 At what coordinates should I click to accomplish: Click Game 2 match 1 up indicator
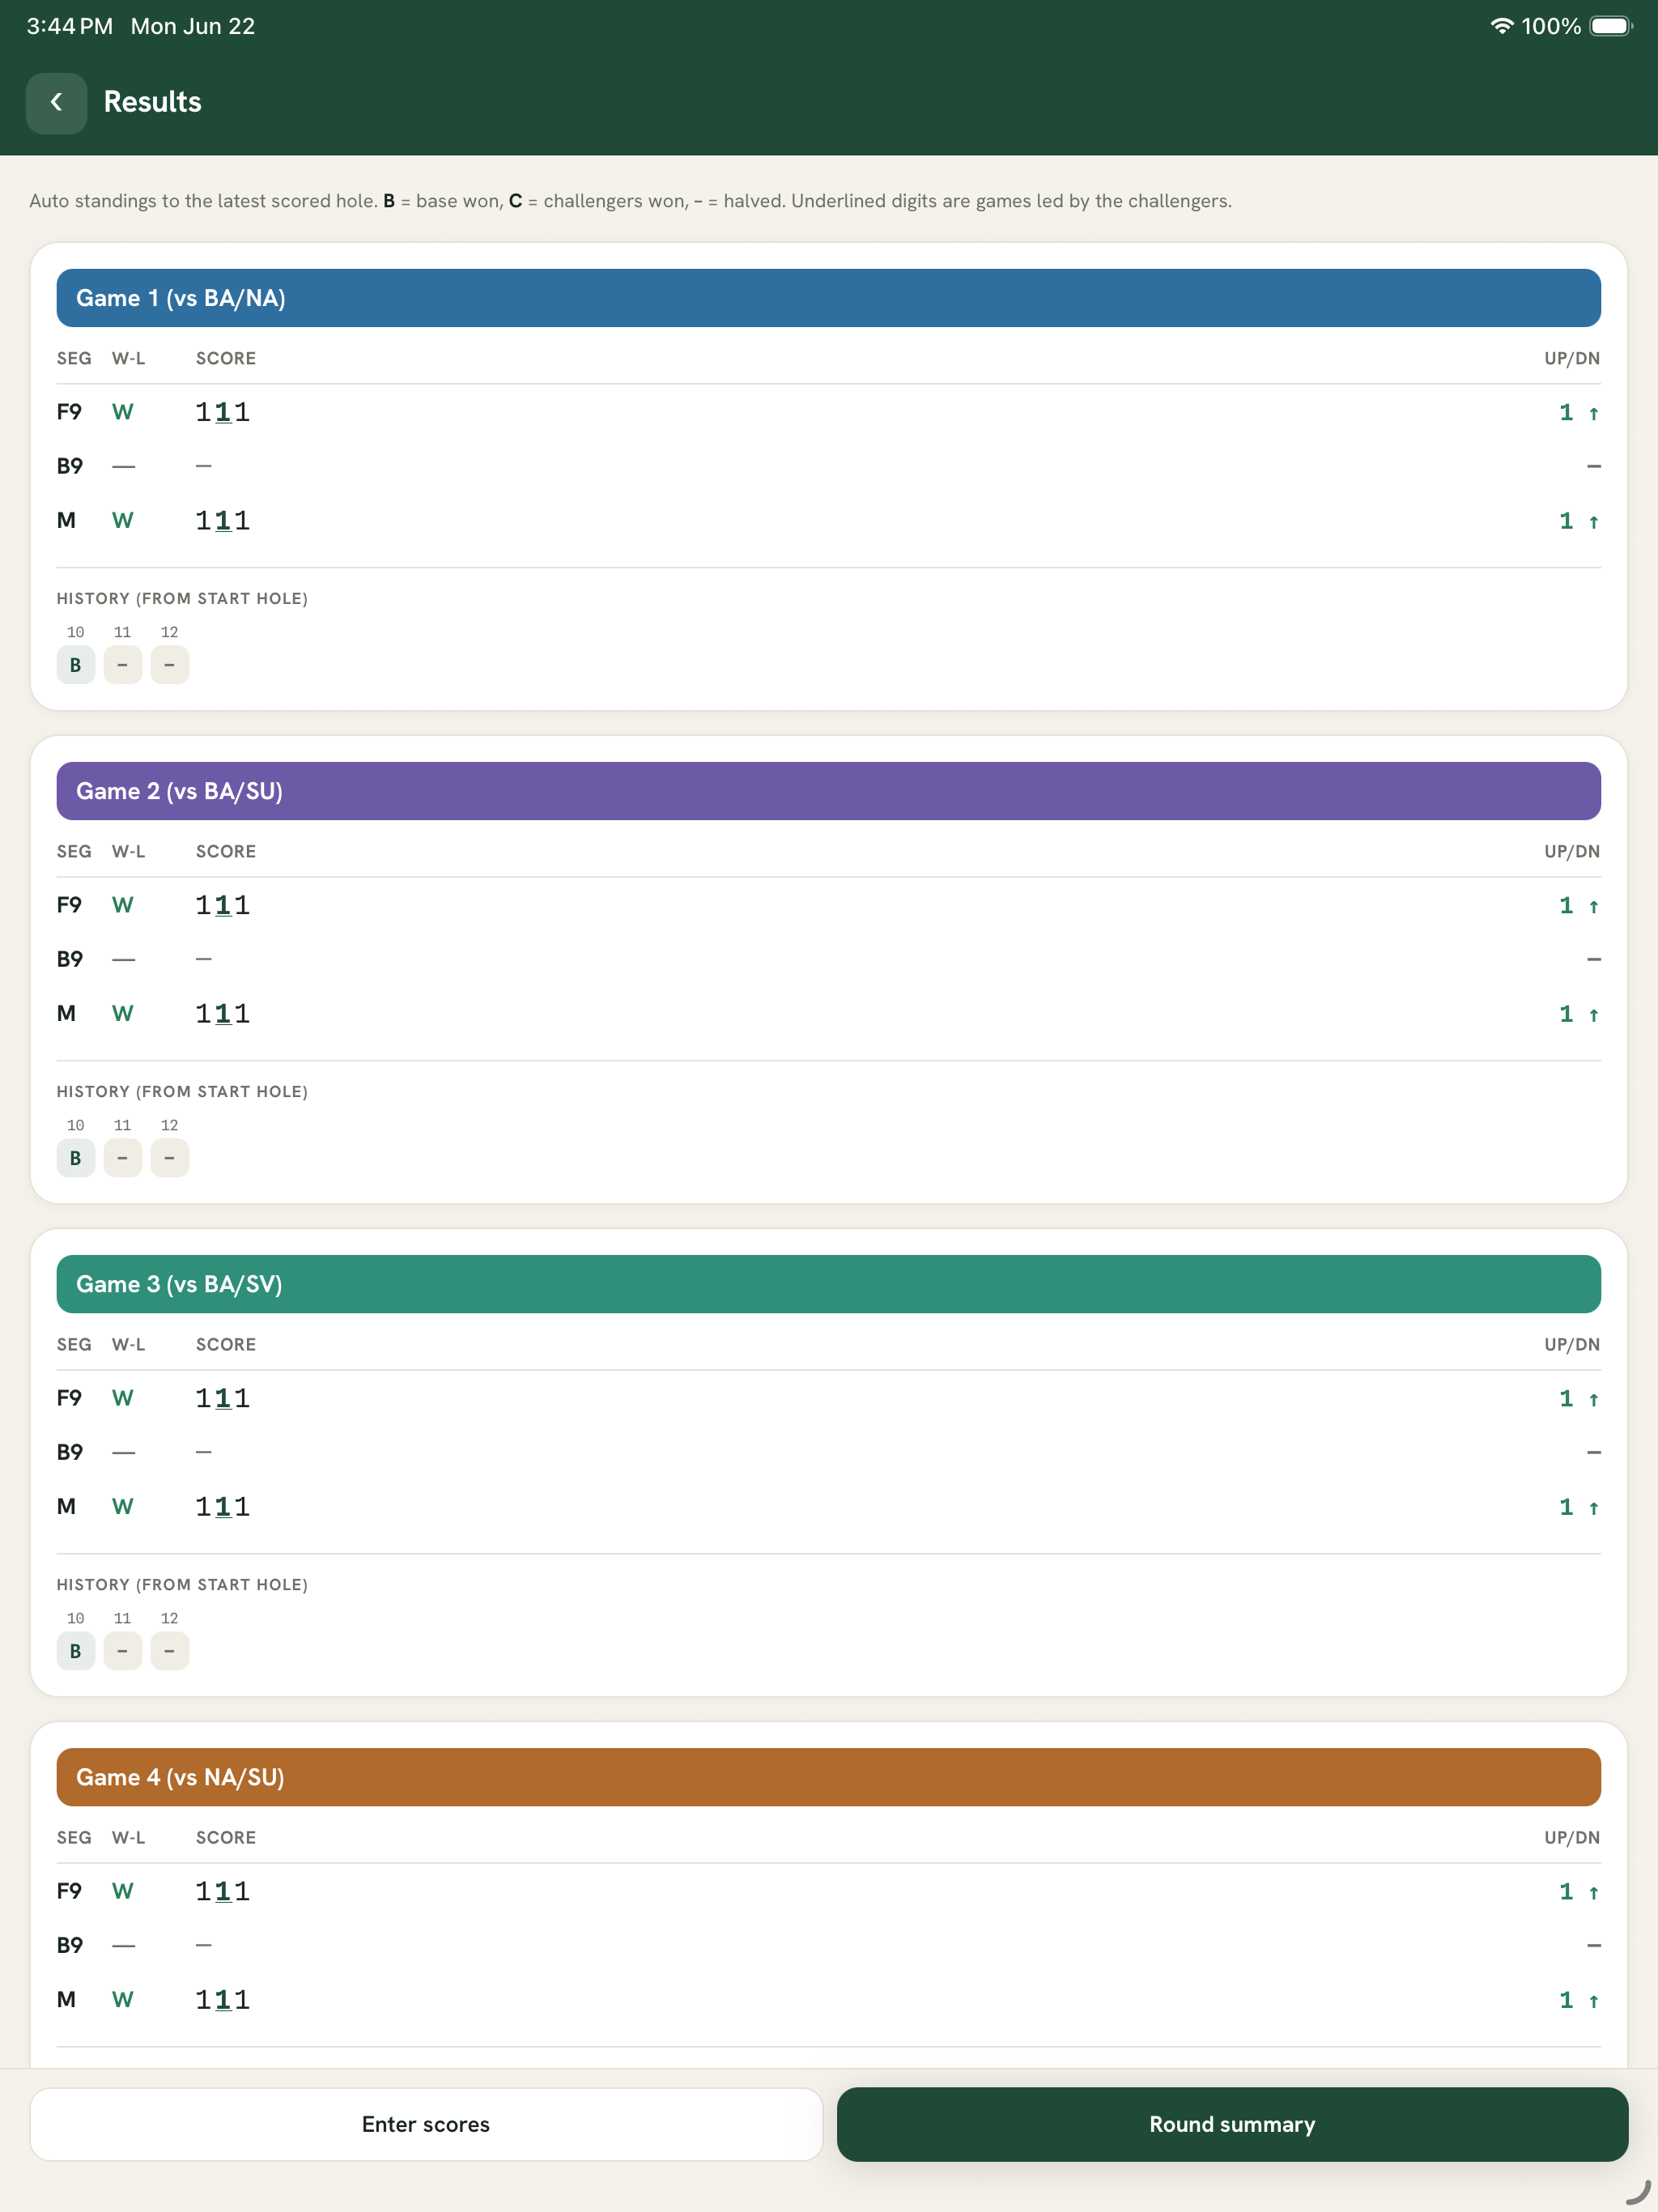click(x=1580, y=1014)
